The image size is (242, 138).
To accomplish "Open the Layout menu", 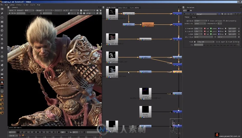I will [x=12, y=5].
